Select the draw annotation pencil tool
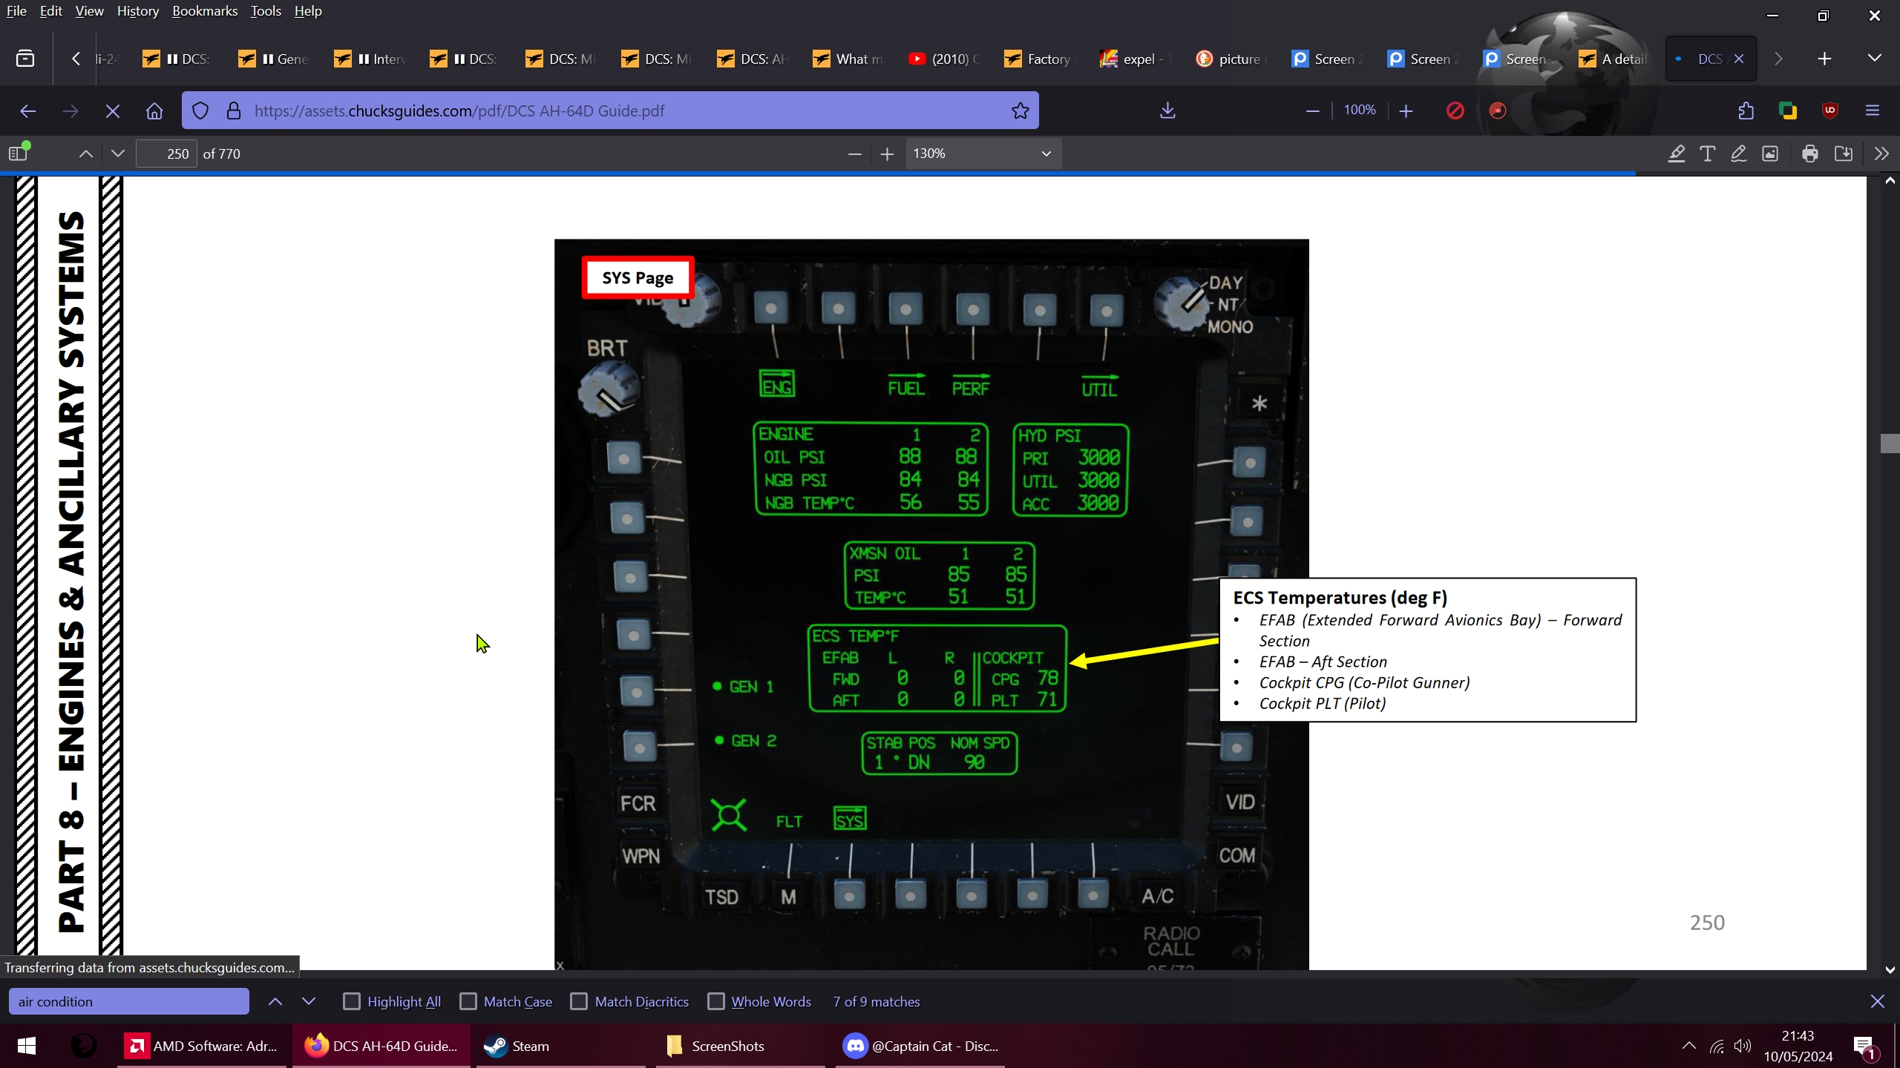Image resolution: width=1900 pixels, height=1068 pixels. (x=1738, y=154)
